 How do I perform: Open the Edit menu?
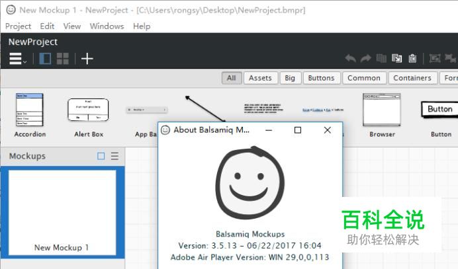47,26
